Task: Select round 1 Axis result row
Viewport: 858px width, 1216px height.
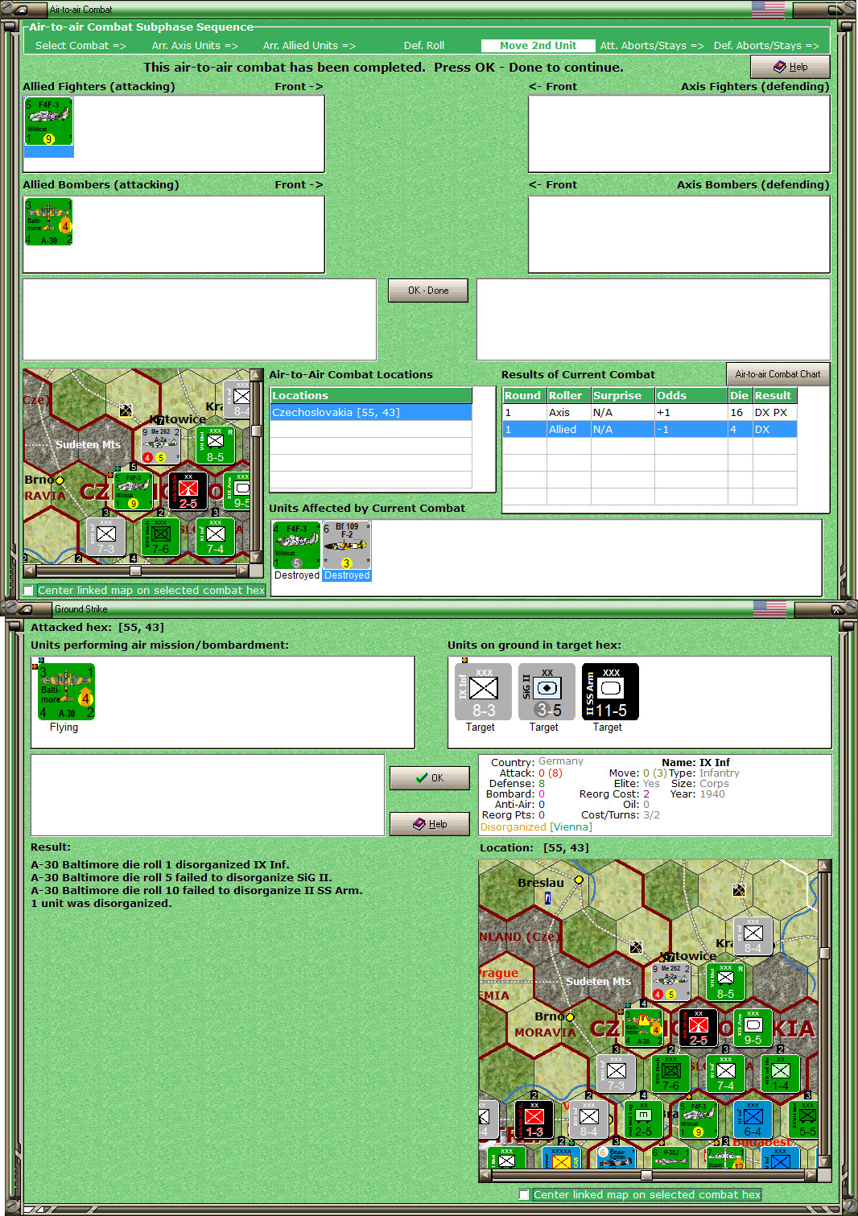Action: (650, 412)
